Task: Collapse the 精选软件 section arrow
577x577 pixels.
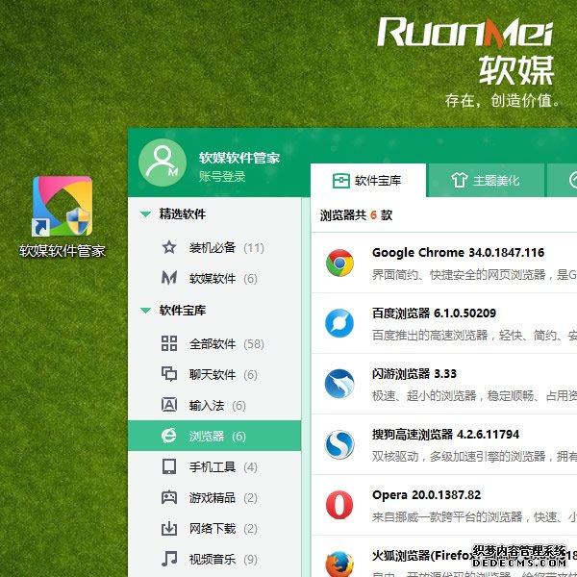Action: coord(146,214)
